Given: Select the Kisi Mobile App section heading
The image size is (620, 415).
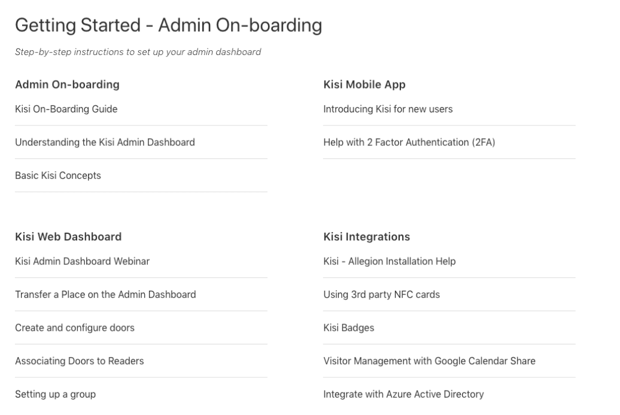Looking at the screenshot, I should [364, 84].
